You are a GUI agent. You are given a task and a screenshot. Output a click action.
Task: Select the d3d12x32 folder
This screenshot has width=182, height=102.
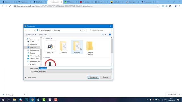tap(63, 47)
